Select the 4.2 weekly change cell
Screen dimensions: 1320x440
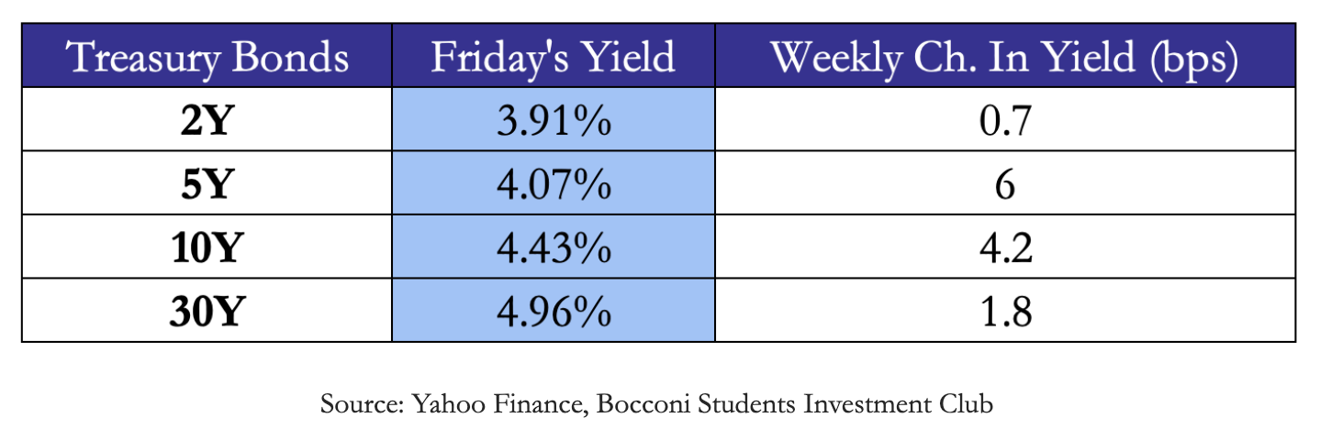click(1004, 248)
